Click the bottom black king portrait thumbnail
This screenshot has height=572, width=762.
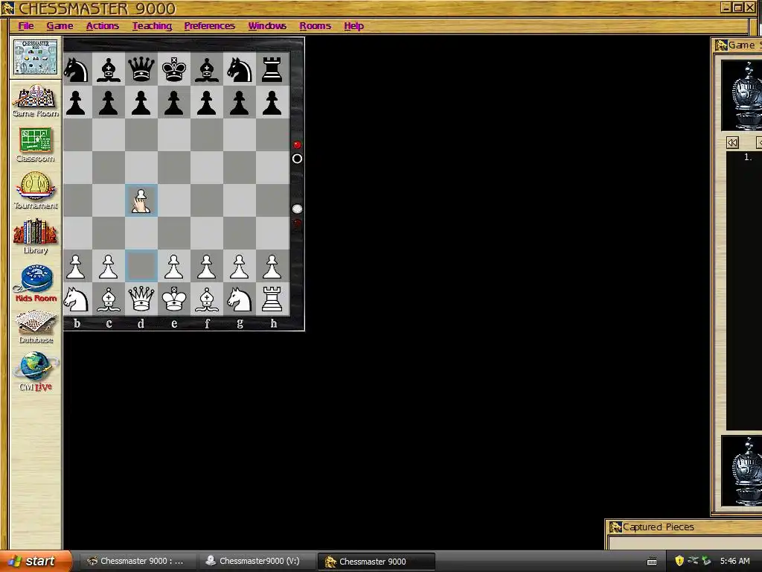742,471
